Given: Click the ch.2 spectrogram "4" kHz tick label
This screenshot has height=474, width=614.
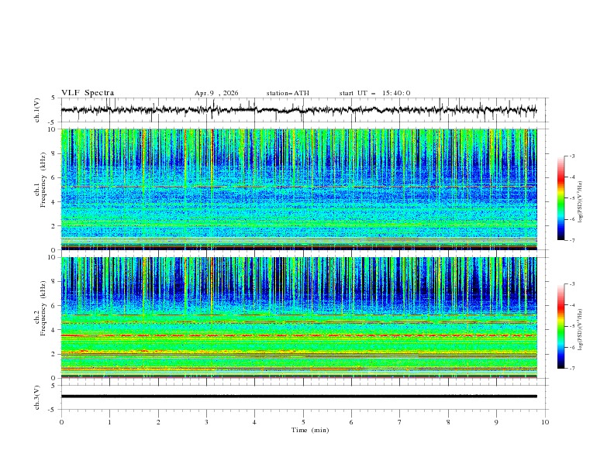Looking at the screenshot, I should click(54, 330).
